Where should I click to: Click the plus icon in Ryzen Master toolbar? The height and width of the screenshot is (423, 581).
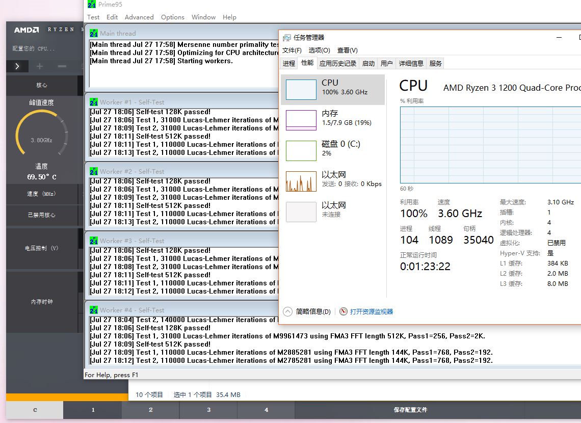coord(40,66)
